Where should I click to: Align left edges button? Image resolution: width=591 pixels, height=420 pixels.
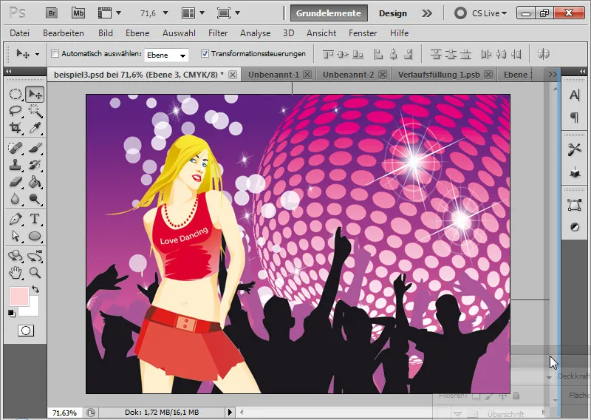378,55
